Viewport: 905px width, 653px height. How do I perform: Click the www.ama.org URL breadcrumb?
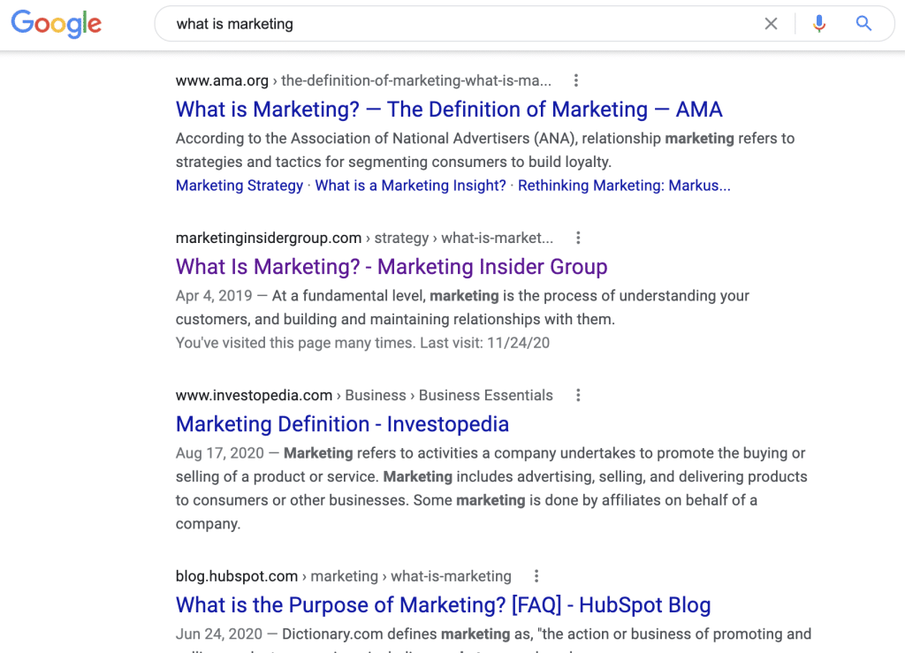(x=222, y=80)
